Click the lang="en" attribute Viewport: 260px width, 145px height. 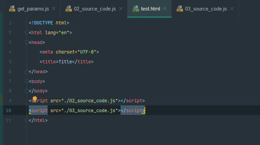(x=57, y=33)
